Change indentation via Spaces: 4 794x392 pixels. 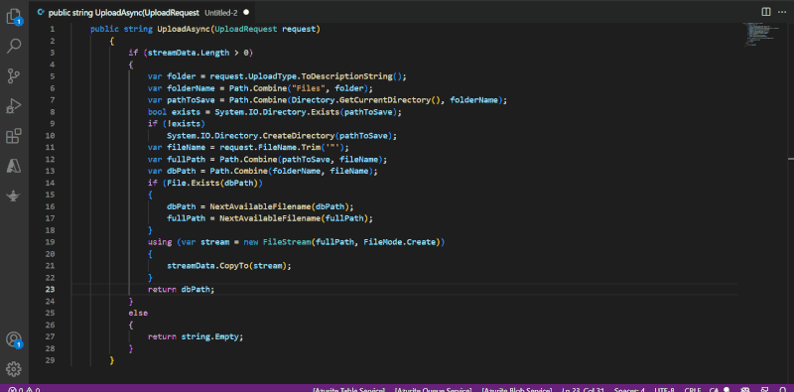pos(629,389)
